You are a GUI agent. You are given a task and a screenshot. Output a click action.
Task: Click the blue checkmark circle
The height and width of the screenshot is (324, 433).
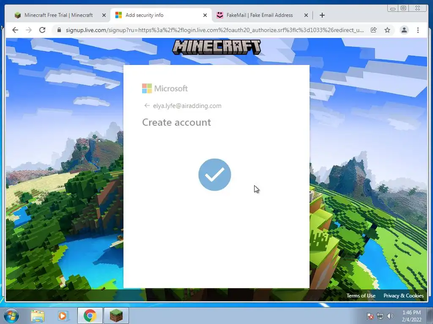coord(214,174)
